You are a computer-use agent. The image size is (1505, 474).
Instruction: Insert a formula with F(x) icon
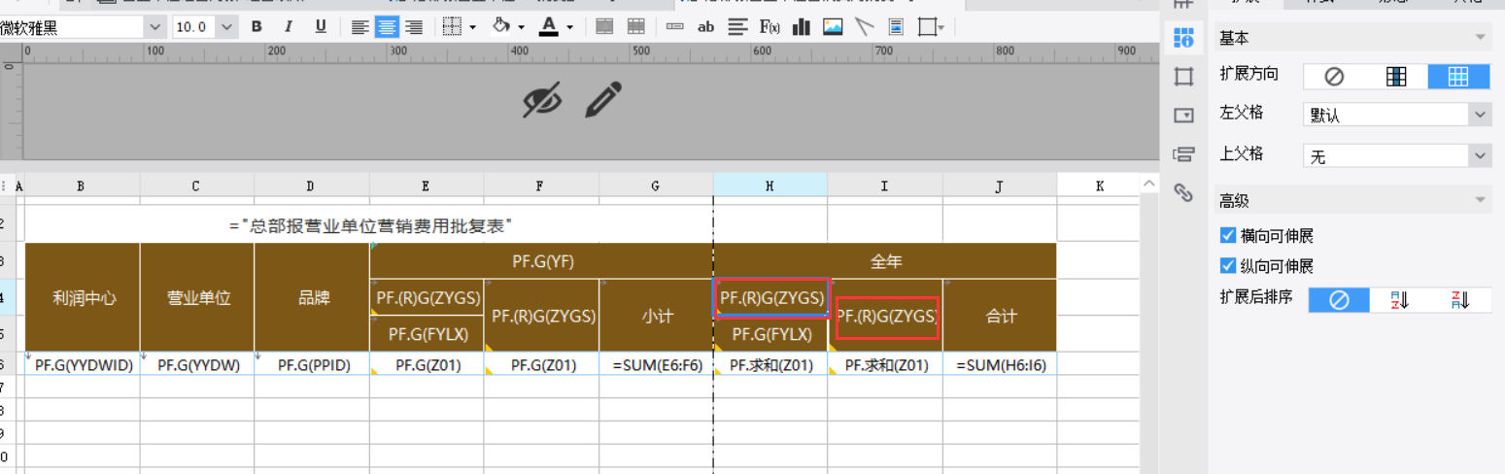[x=770, y=26]
